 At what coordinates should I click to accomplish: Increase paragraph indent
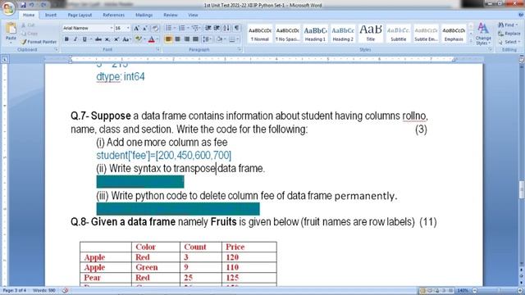pyautogui.click(x=217, y=28)
